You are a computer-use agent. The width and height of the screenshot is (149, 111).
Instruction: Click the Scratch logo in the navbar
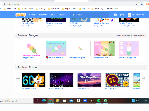21,15
